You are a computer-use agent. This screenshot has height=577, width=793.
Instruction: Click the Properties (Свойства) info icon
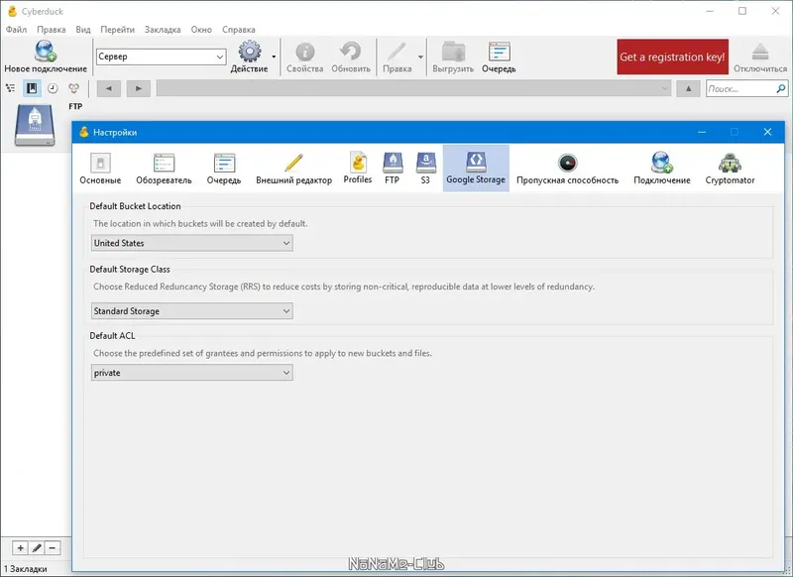(x=305, y=52)
